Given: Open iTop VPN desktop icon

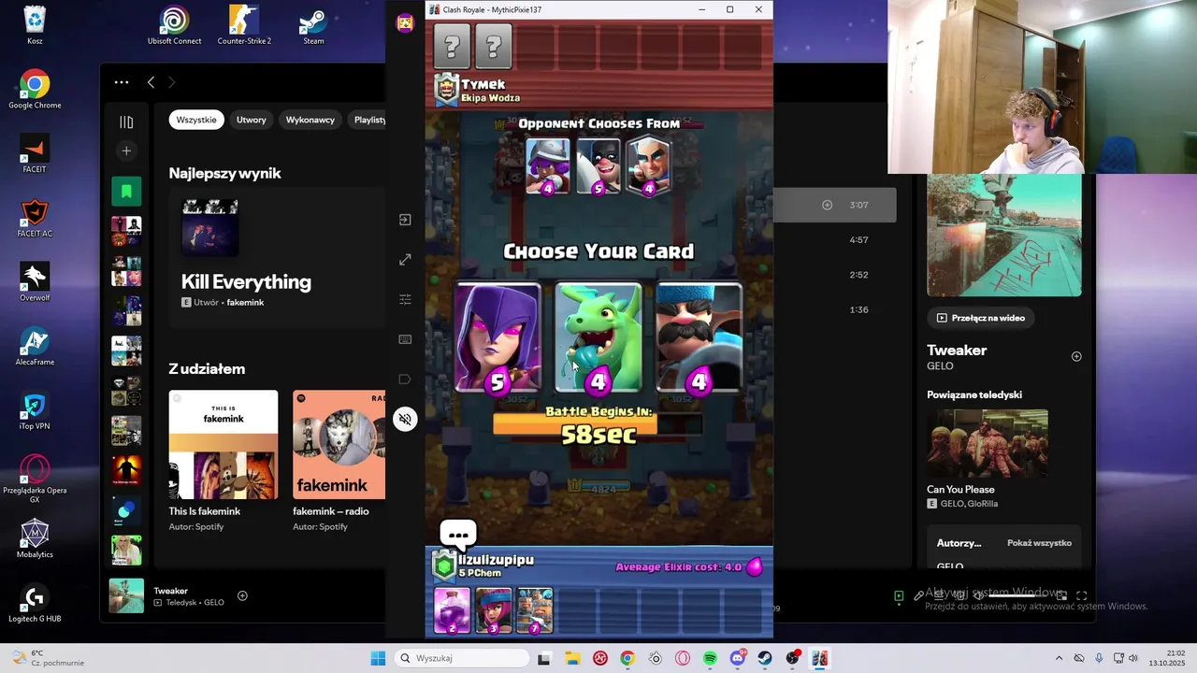Looking at the screenshot, I should (x=35, y=410).
